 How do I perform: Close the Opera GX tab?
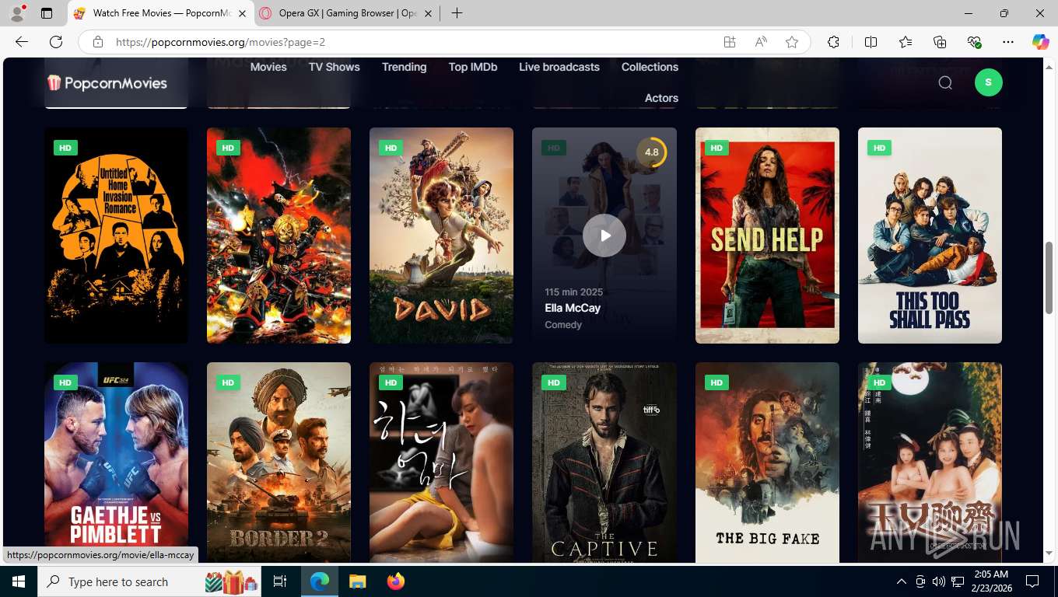pos(428,13)
